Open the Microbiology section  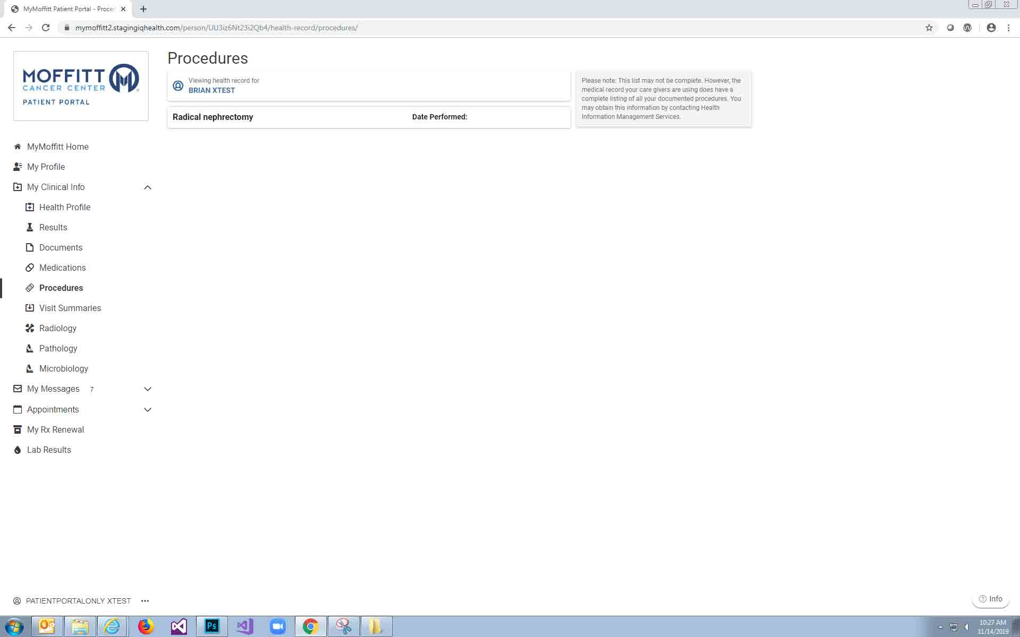pyautogui.click(x=63, y=368)
